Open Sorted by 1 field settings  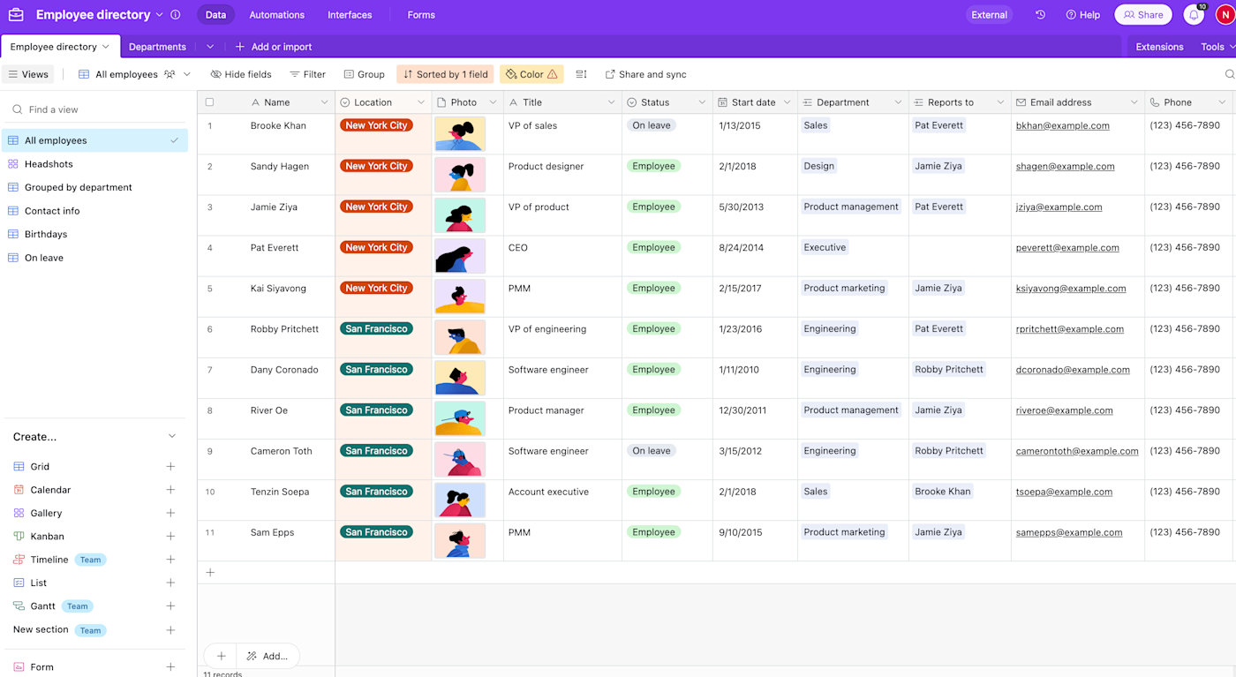pyautogui.click(x=446, y=75)
